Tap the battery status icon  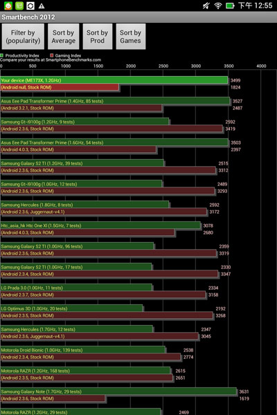point(230,6)
